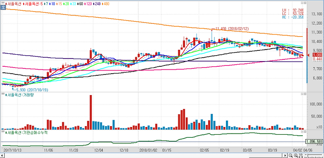Click the LH : 92.24% statistic

293,10
